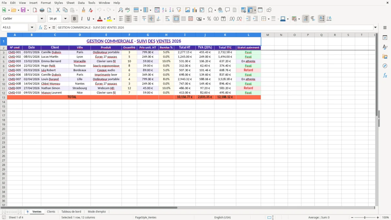Toggle Center Vertically alignment
Image resolution: width=391 pixels, height=220 pixels.
coord(151,19)
